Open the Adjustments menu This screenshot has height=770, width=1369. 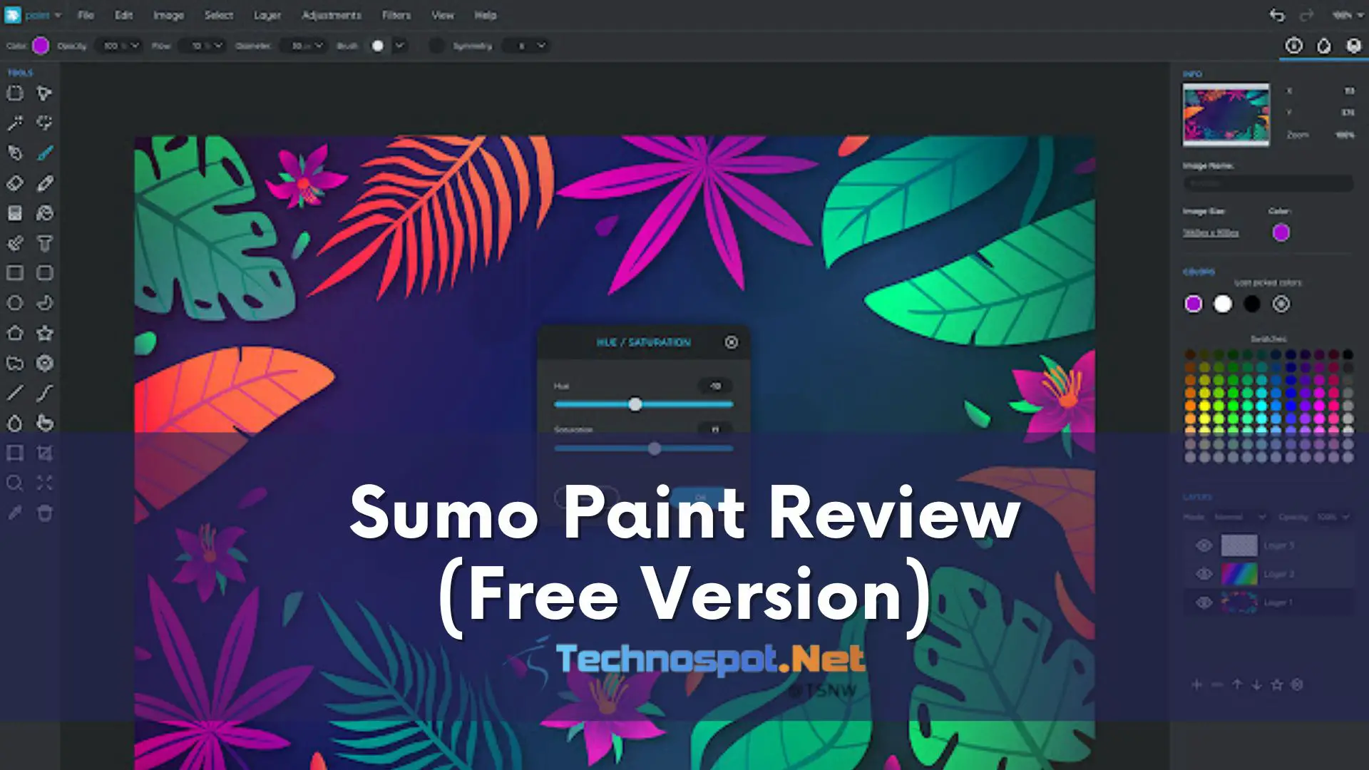pos(332,15)
